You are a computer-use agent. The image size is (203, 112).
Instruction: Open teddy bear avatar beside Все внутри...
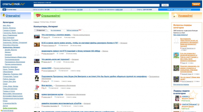pyautogui.click(x=37, y=87)
